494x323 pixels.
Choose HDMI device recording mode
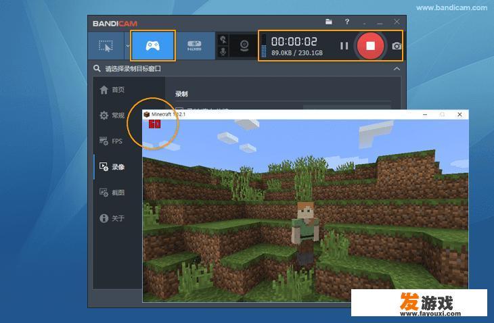[x=194, y=46]
